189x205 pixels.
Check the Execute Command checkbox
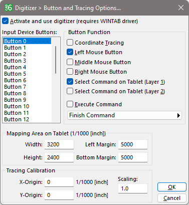[x=70, y=104]
